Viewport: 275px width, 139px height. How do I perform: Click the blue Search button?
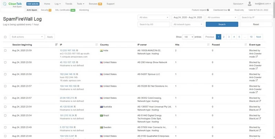tap(222, 24)
